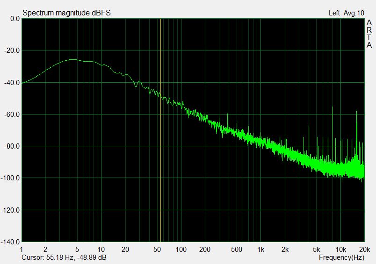The width and height of the screenshot is (376, 264).
Task: Click the yellow cursor line at 55 Hz
Action: 160,130
